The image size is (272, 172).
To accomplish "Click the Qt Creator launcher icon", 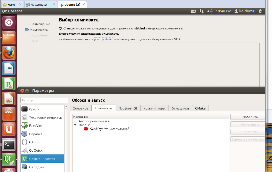I will point(9,160).
